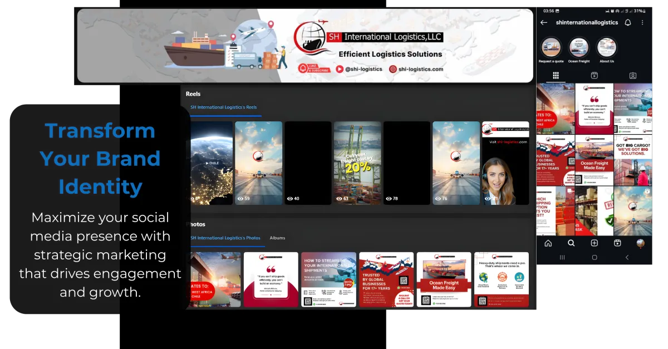Switch to Instagram posts grid tab

tap(556, 75)
